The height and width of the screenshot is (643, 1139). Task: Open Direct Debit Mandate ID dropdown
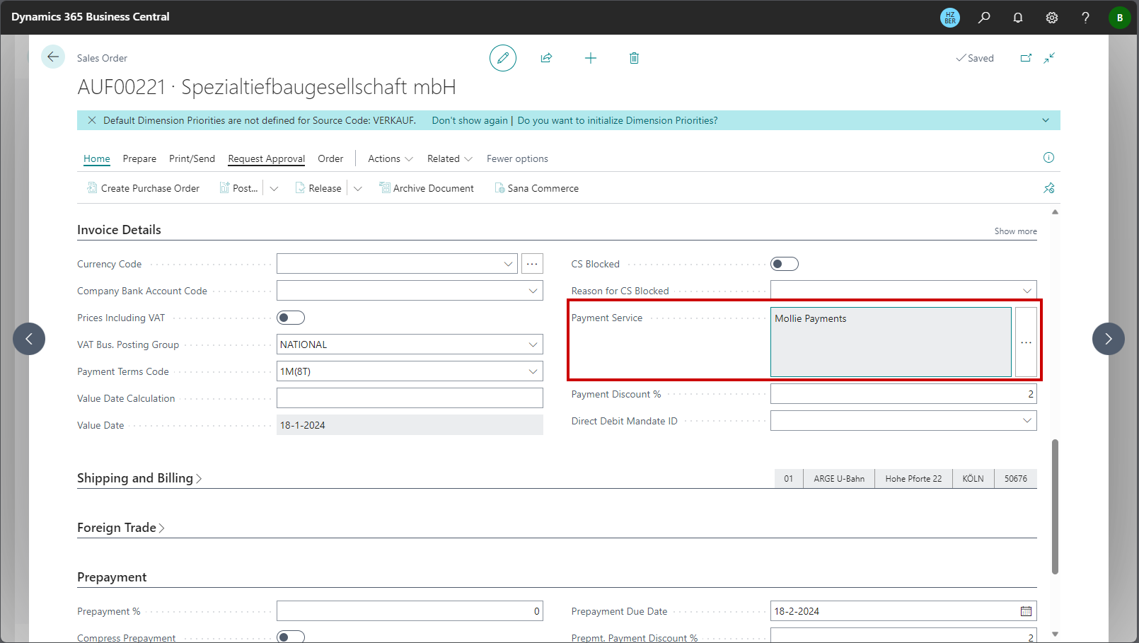[x=1027, y=421]
